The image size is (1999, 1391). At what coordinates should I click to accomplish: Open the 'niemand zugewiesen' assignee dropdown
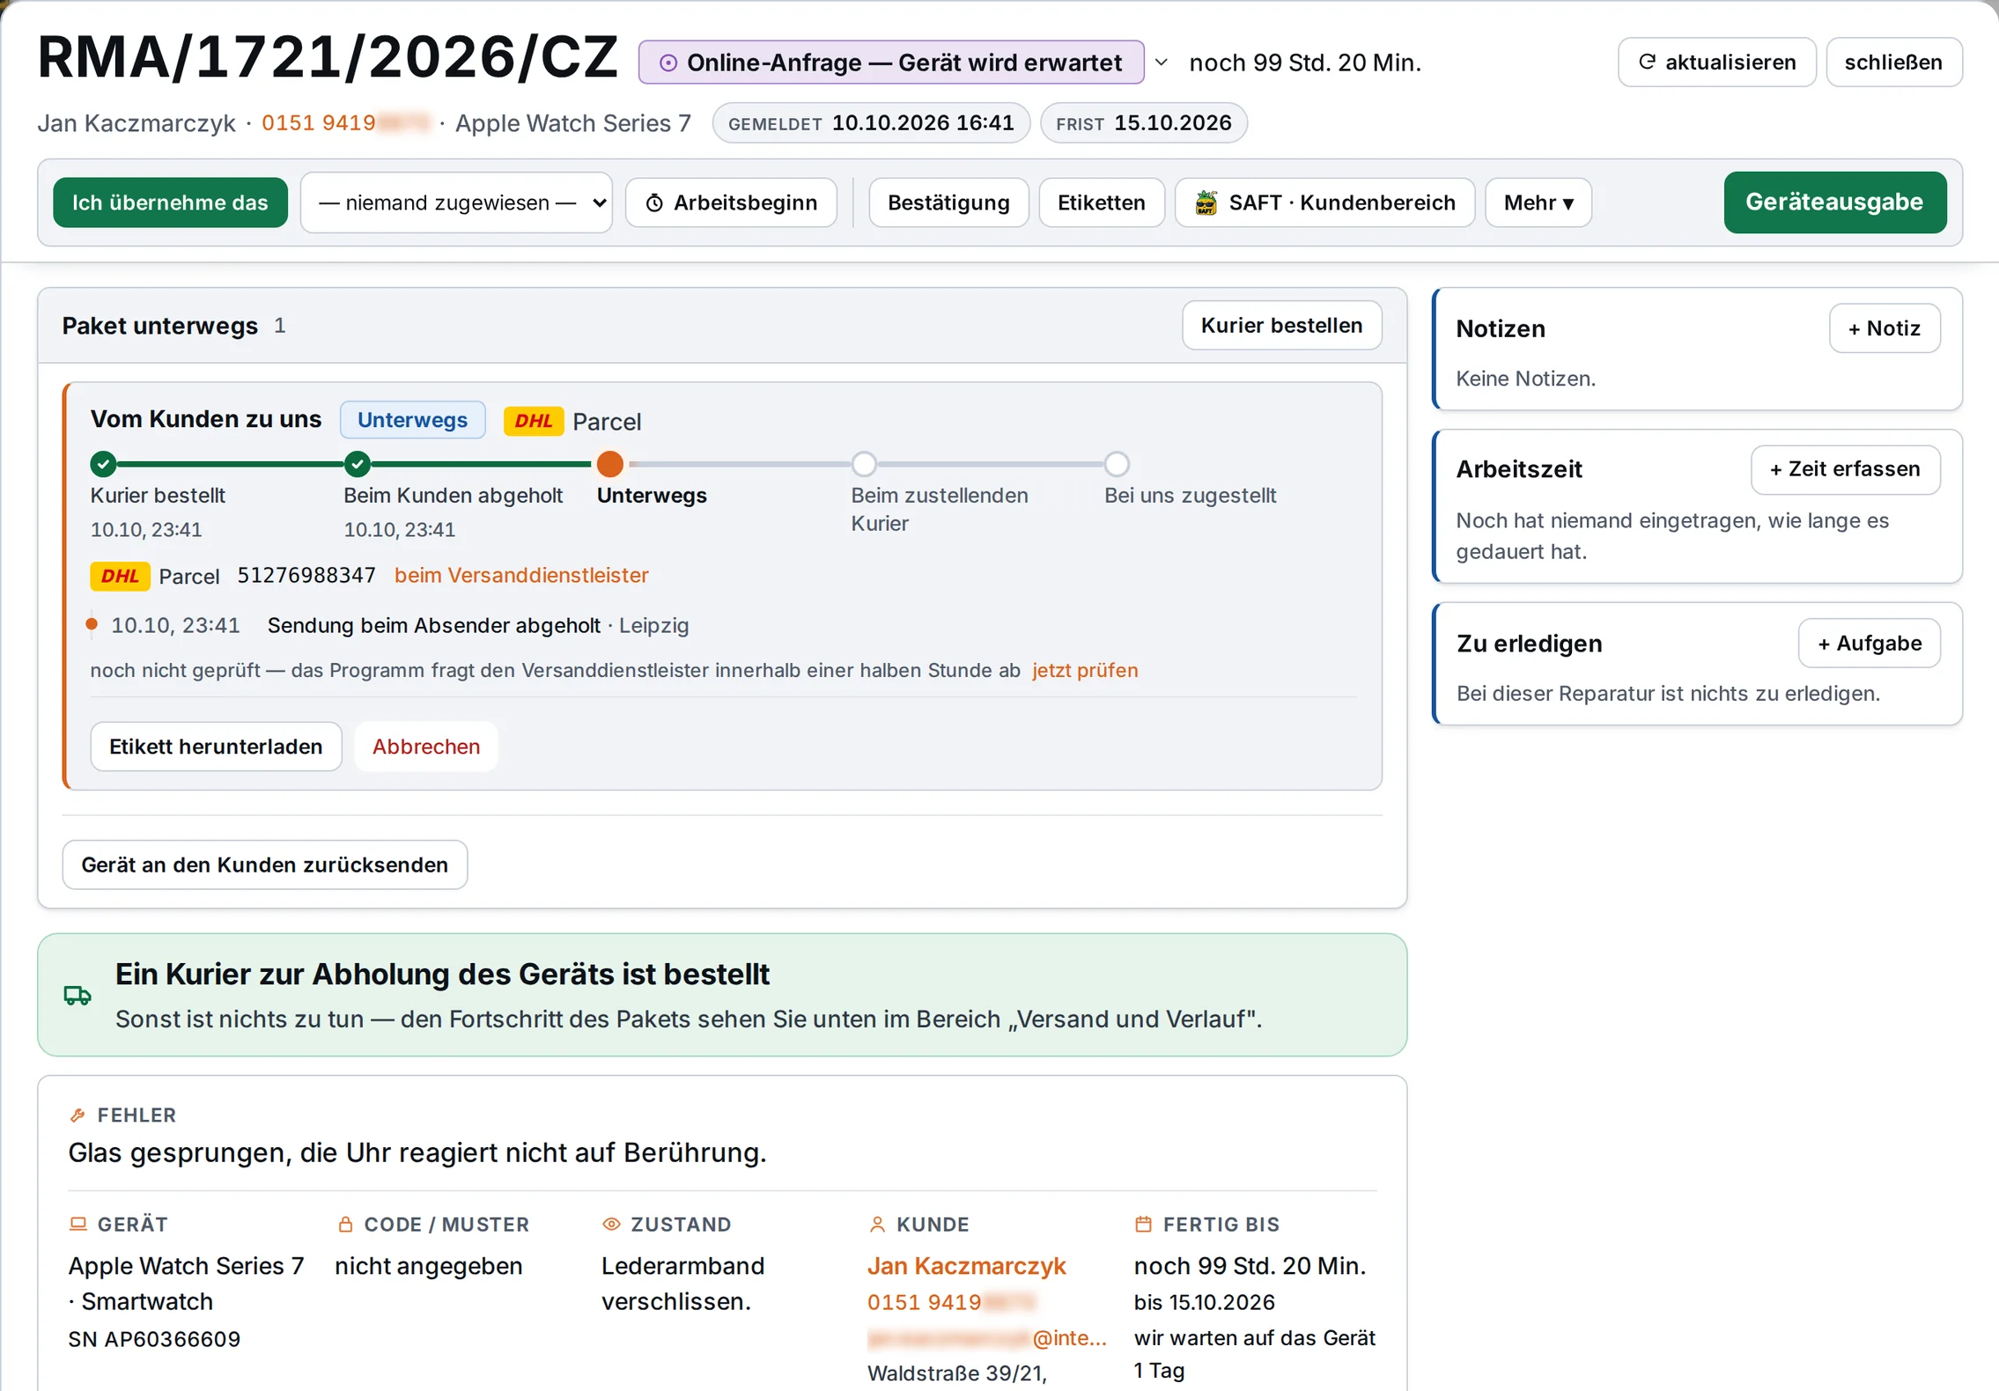456,202
